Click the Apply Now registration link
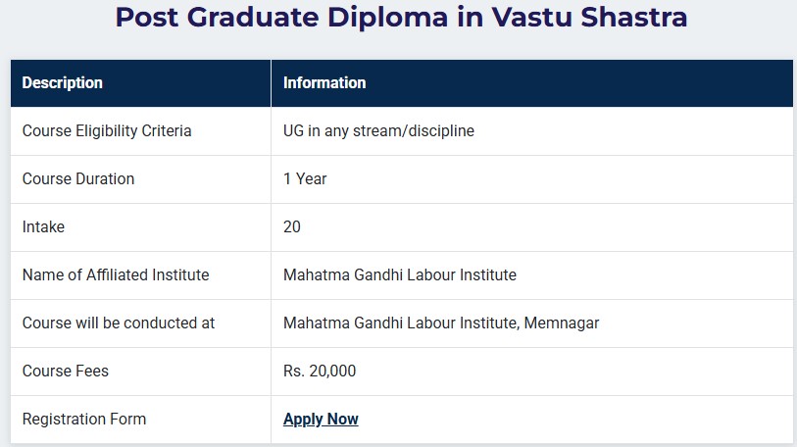 (x=321, y=420)
